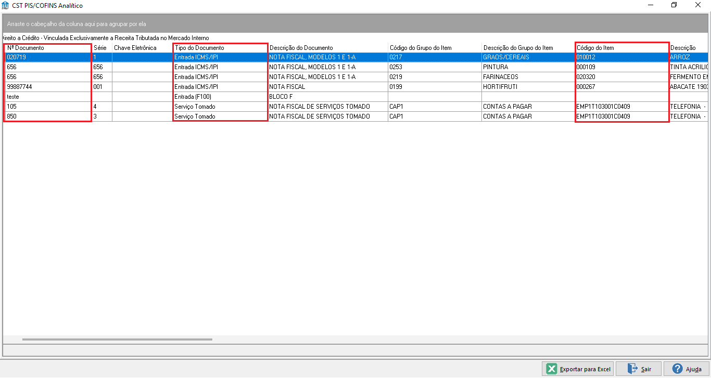Click the BLOCO F cell
Screen dimensions: 711x378
point(328,97)
